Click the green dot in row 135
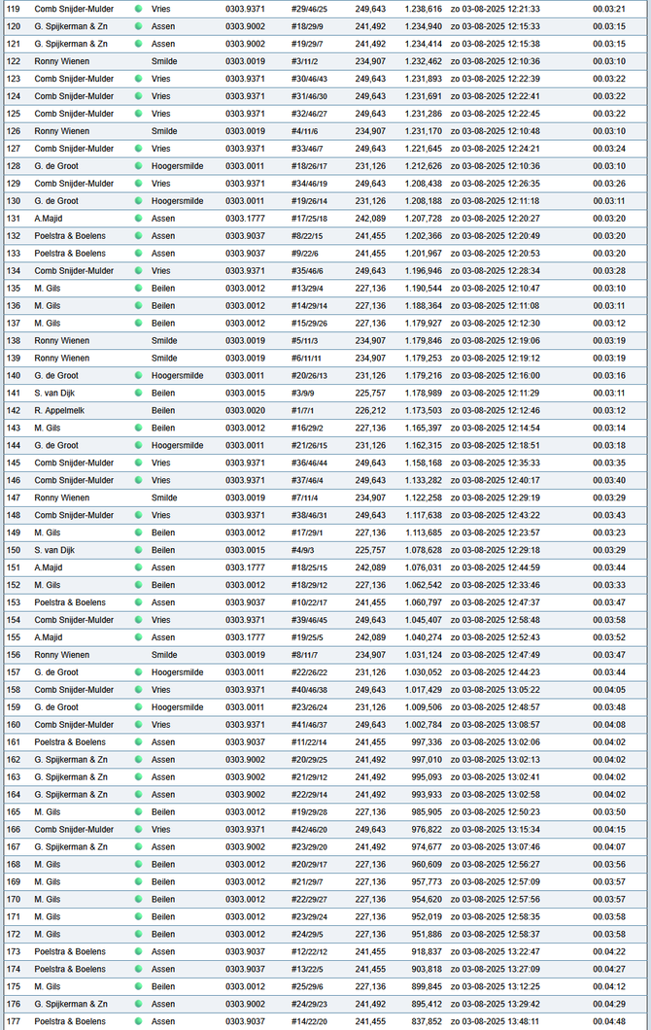The image size is (651, 1030). [x=138, y=289]
